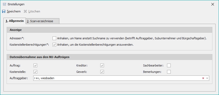Viewport: 219px width, 95px height.
Task: Toggle the Kostenstelle checkbox
Action: [35, 72]
